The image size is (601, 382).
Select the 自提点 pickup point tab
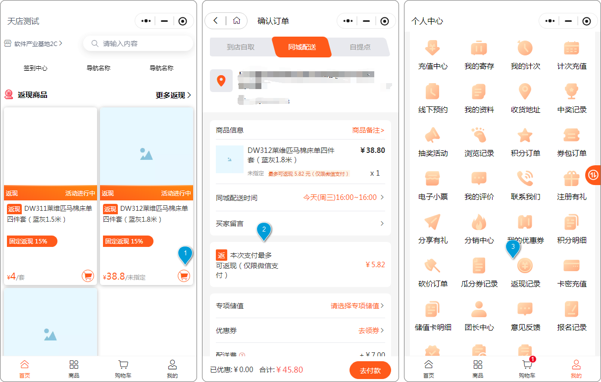tap(360, 47)
